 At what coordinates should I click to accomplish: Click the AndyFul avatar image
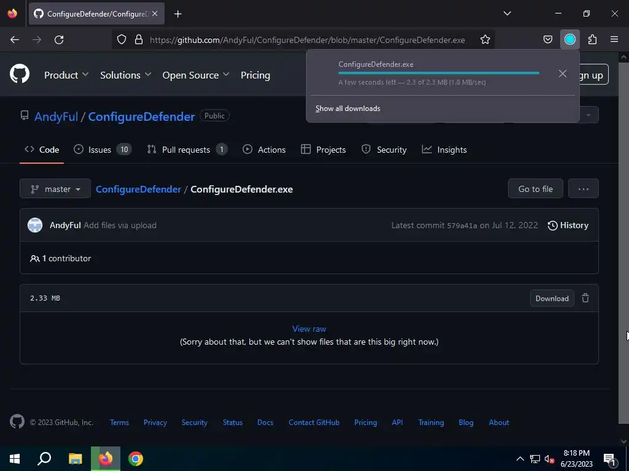(35, 225)
